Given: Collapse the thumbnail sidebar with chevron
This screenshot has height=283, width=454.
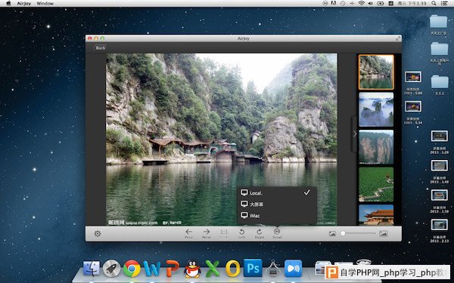Looking at the screenshot, I should pos(354,134).
